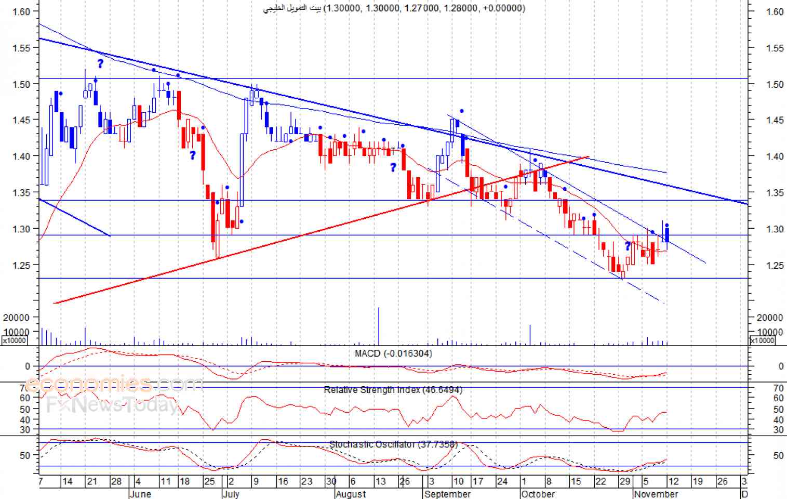Image resolution: width=787 pixels, height=499 pixels.
Task: Click the 1.60 price label on left axis
Action: point(21,11)
